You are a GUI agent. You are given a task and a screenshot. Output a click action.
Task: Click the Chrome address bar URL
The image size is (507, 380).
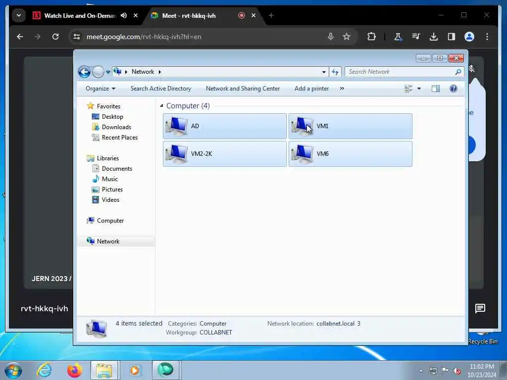144,37
